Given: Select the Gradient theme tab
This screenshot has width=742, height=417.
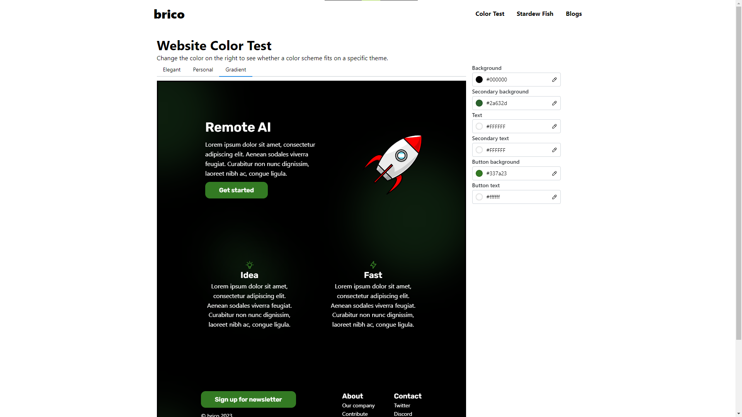Looking at the screenshot, I should click(236, 70).
